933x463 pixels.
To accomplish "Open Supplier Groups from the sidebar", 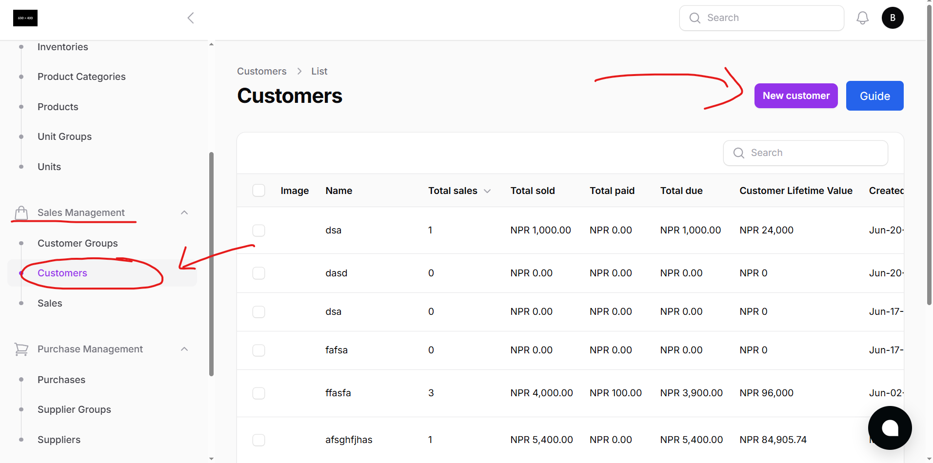I will click(74, 409).
